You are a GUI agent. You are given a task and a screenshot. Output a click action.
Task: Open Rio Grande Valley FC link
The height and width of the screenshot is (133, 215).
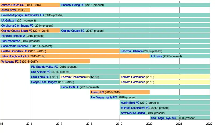(x=45, y=67)
